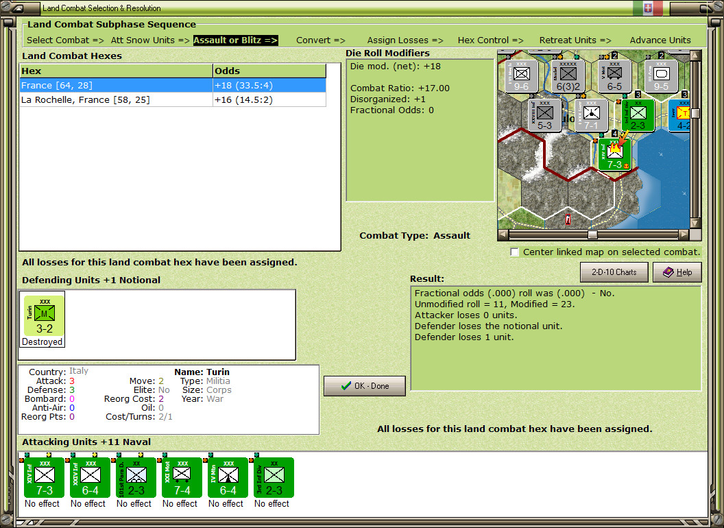Click the Assault or Blitz subphase step

click(235, 40)
